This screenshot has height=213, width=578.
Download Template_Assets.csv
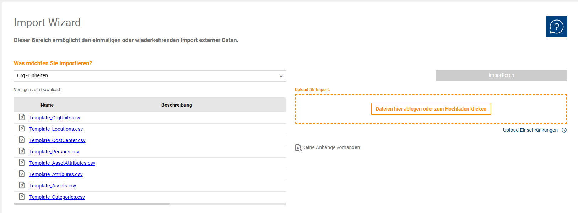[53, 186]
